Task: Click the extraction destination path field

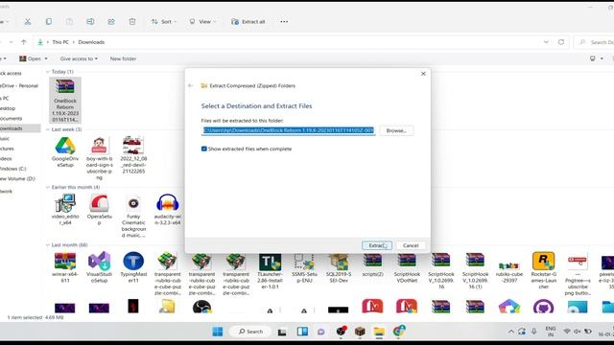Action: (x=289, y=130)
